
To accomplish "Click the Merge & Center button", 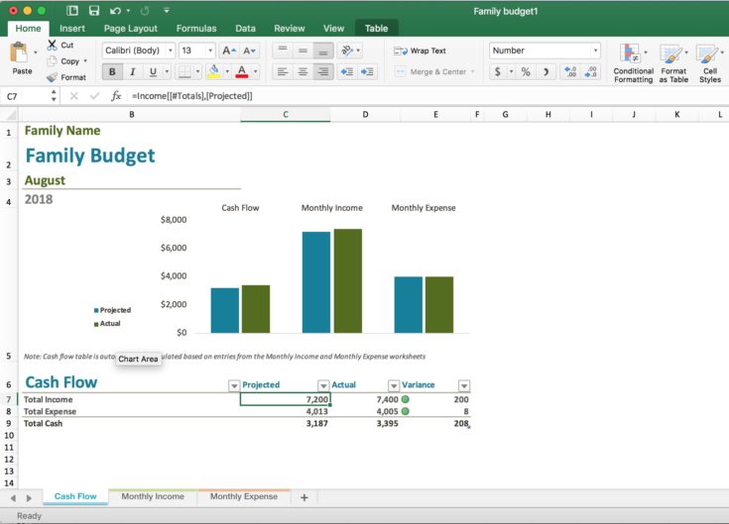I will [430, 71].
